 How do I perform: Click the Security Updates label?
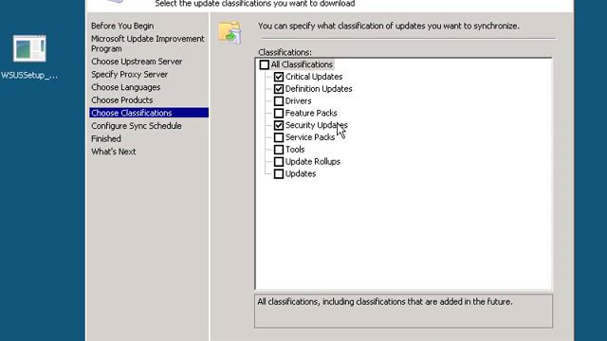point(317,125)
